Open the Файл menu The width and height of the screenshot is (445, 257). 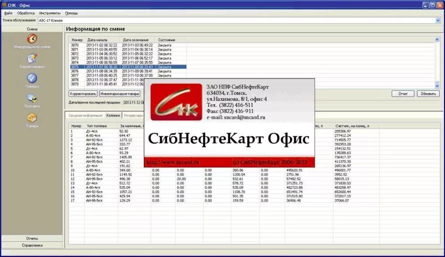8,13
